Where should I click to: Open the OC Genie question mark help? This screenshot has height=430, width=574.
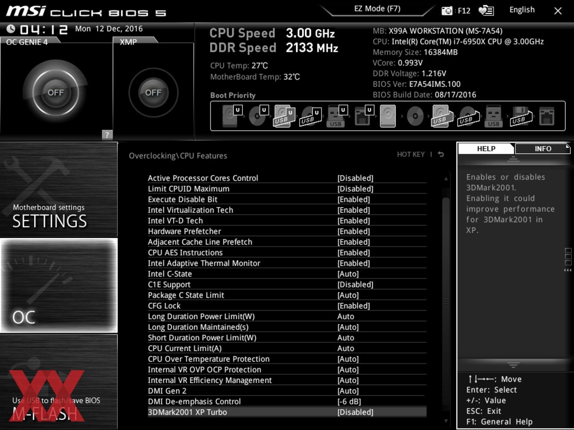point(107,134)
